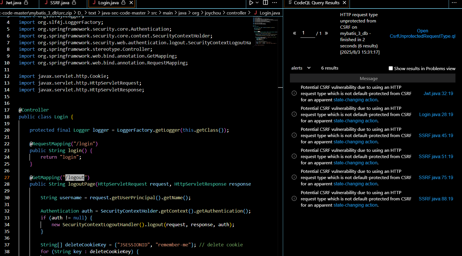Open editor more actions ellipsis menu
This screenshot has width=462, height=256.
[275, 3]
